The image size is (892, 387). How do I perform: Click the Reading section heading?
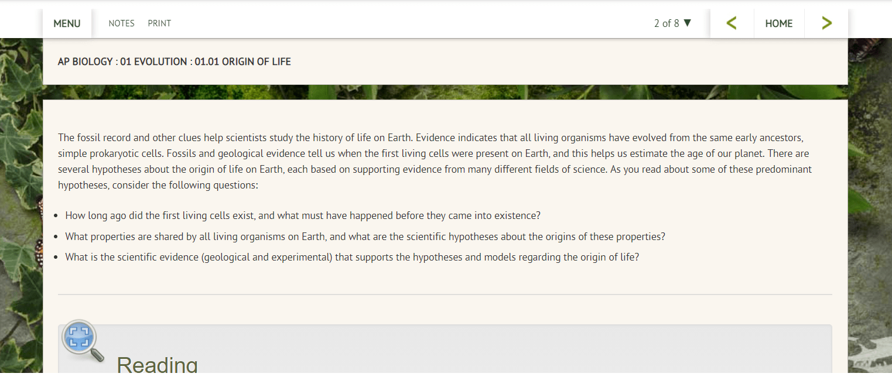coord(157,364)
